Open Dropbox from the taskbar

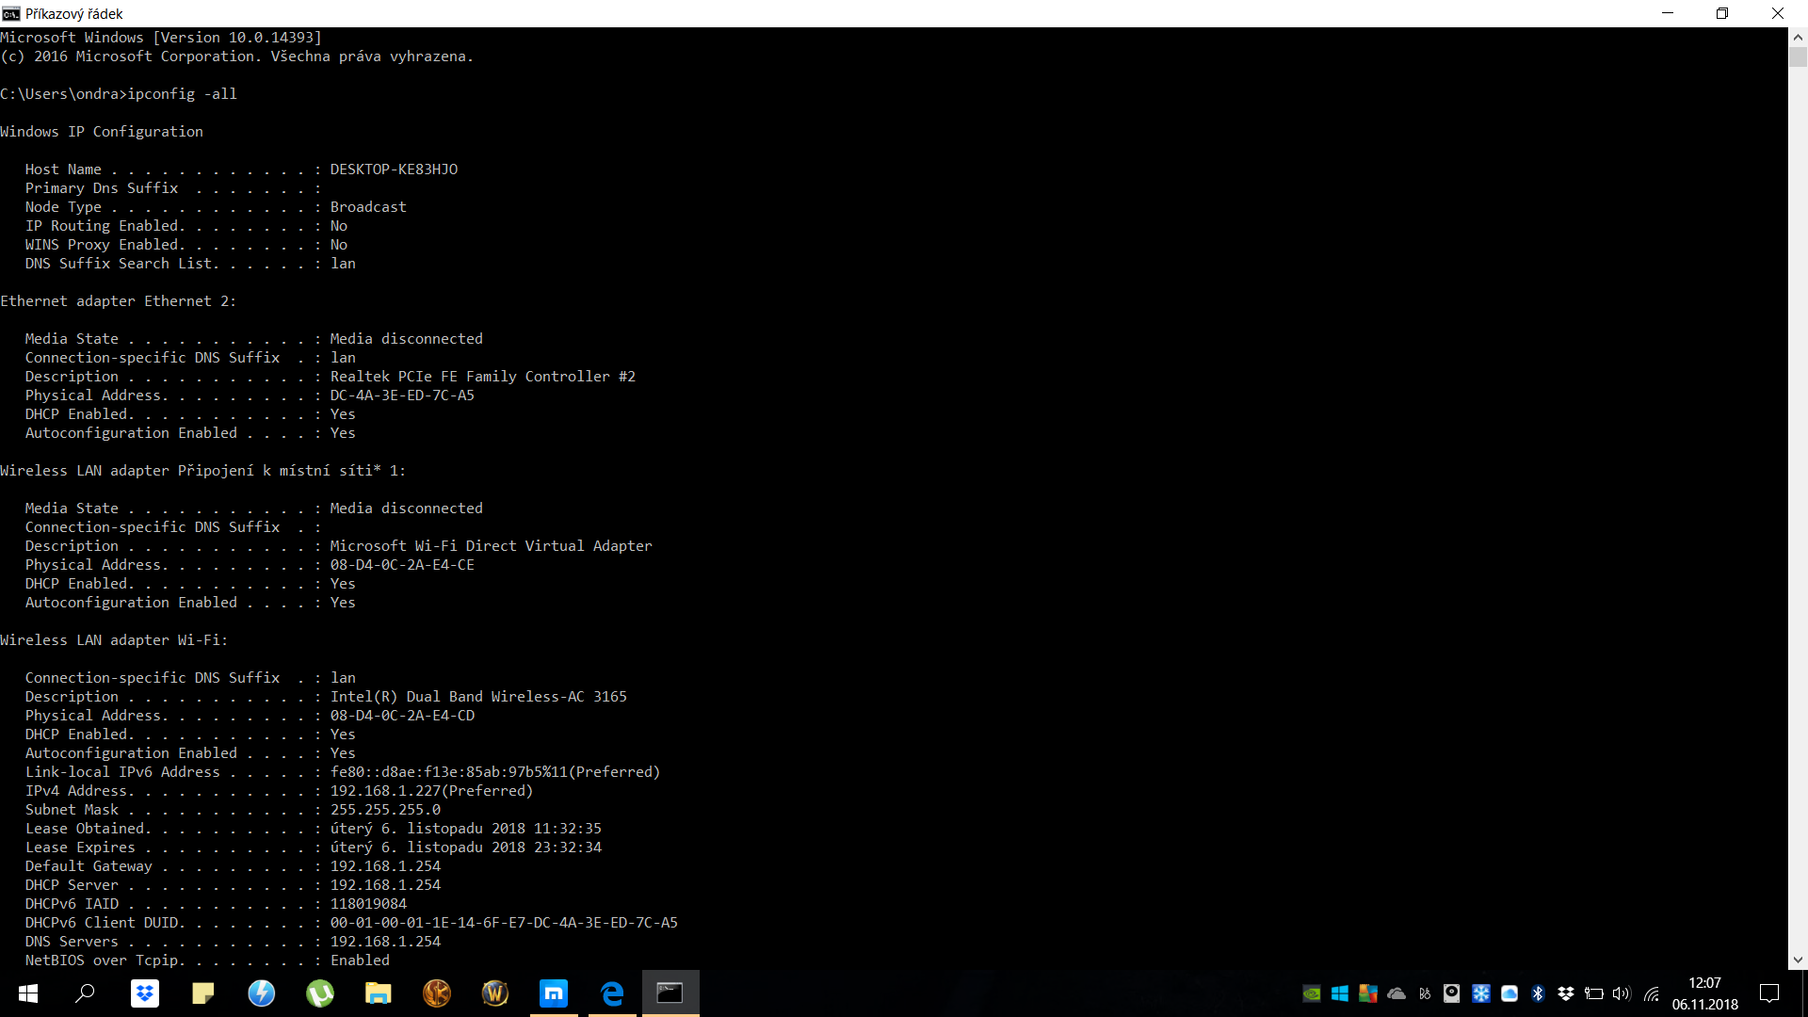(x=144, y=993)
